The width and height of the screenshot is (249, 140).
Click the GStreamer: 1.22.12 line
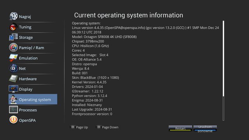click(88, 91)
